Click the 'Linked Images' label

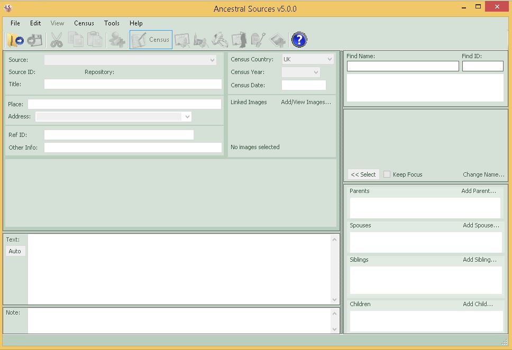point(249,102)
